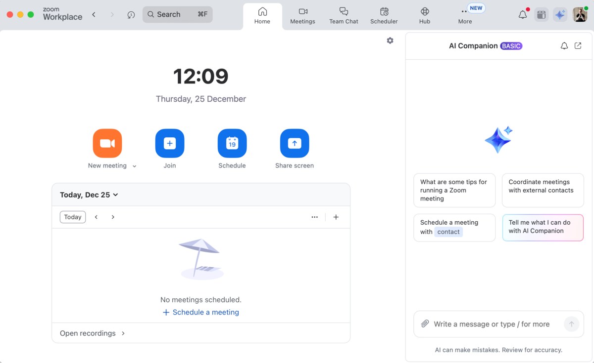Expand Open recordings chevron

tap(123, 333)
